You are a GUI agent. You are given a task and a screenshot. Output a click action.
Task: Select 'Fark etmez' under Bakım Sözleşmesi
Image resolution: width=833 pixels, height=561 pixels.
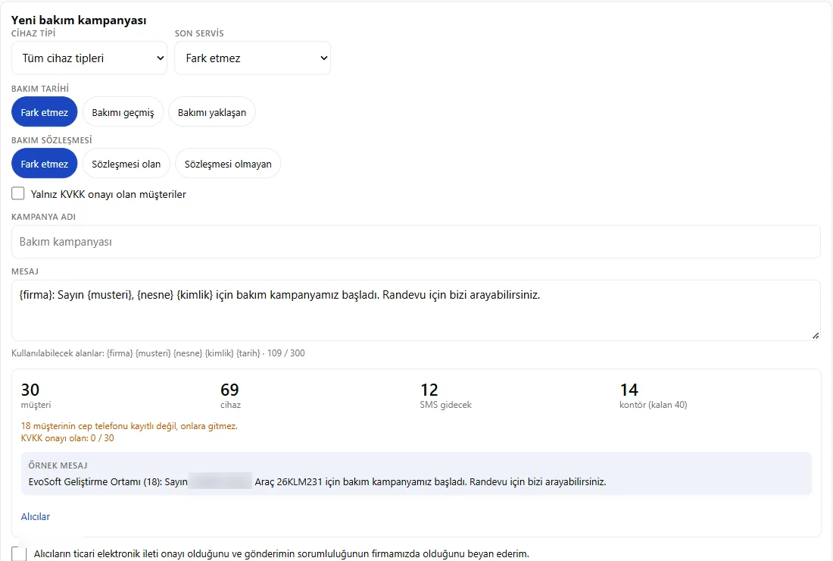point(44,164)
